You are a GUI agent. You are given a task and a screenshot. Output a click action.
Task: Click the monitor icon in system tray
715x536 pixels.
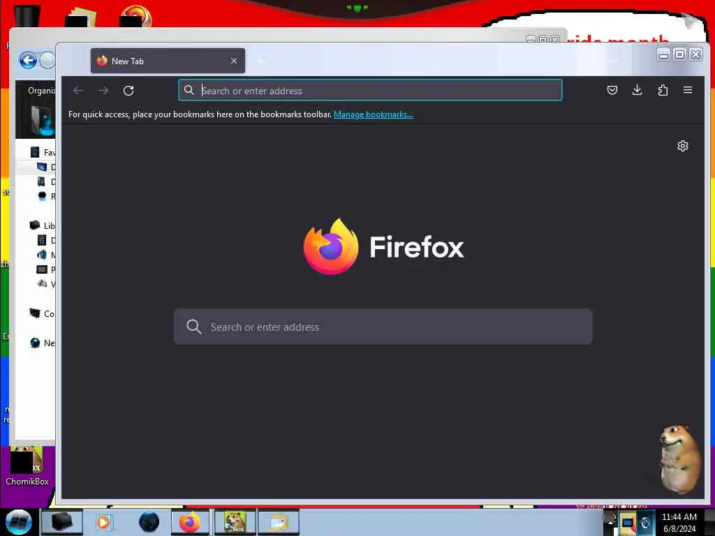pos(628,523)
